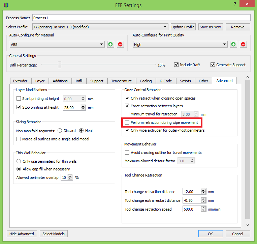Uncheck Only retract when crossing open spaces

pos(127,98)
